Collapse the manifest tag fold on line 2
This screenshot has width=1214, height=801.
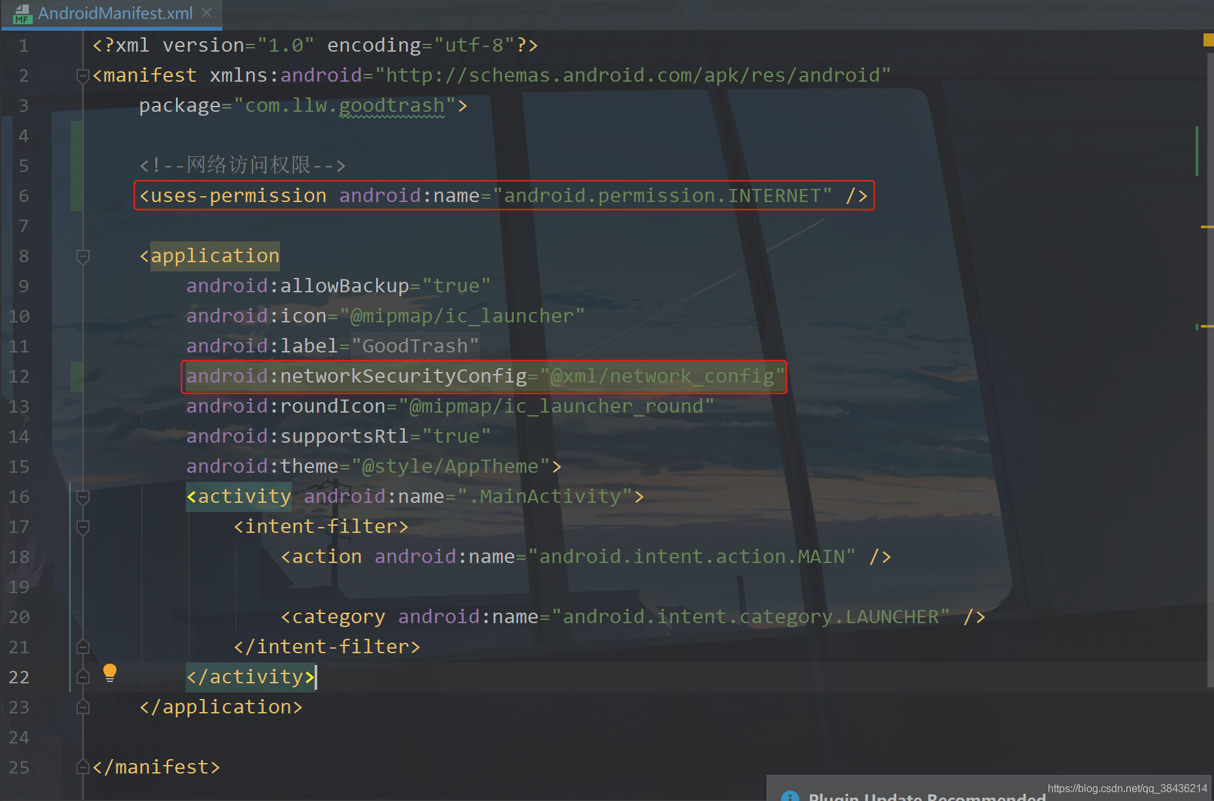(83, 76)
